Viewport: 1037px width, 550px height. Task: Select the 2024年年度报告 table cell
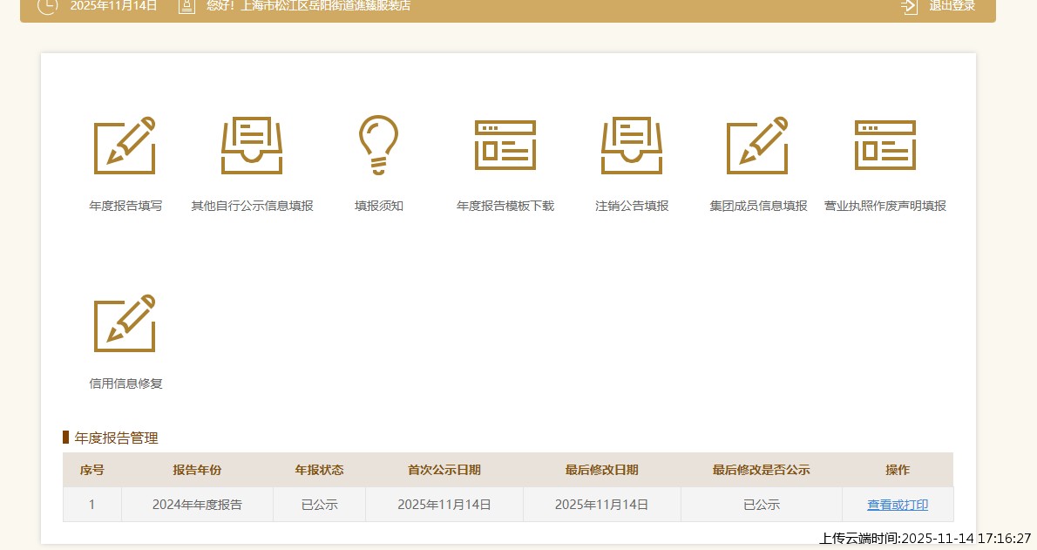click(197, 505)
